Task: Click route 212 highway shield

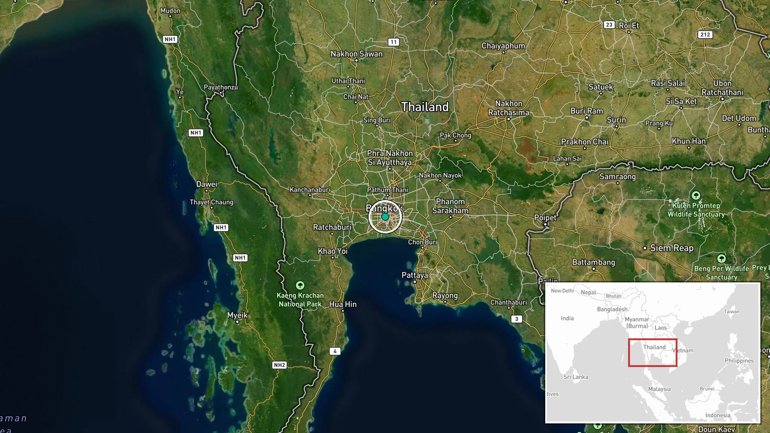Action: 706,34
